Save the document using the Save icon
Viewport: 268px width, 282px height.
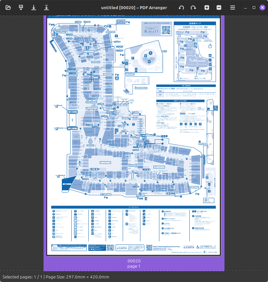tap(34, 8)
